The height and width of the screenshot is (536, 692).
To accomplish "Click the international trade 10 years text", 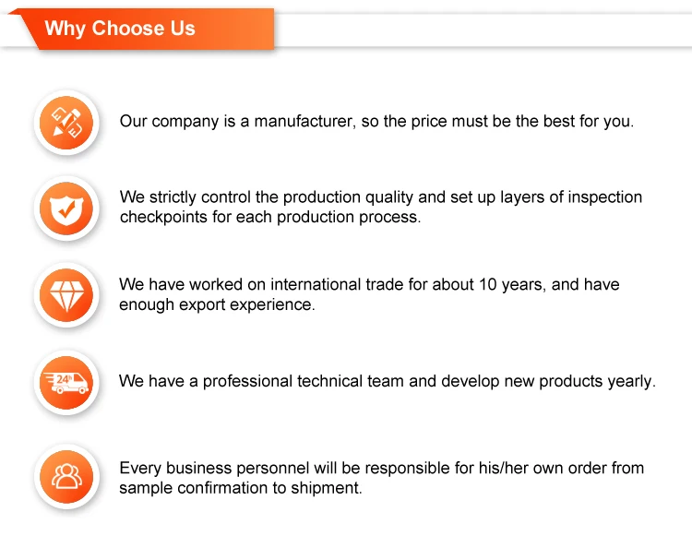I will pos(369,284).
